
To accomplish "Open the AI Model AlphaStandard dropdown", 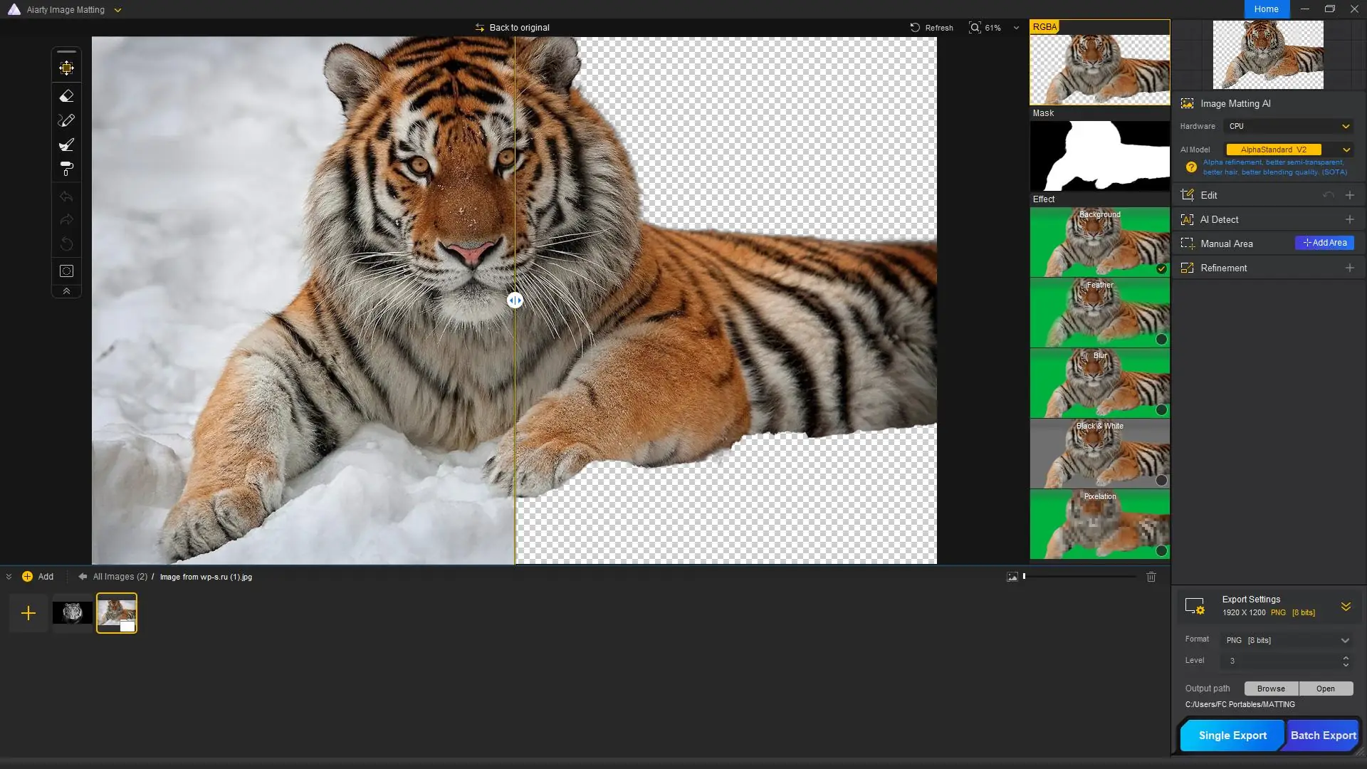I will point(1288,150).
